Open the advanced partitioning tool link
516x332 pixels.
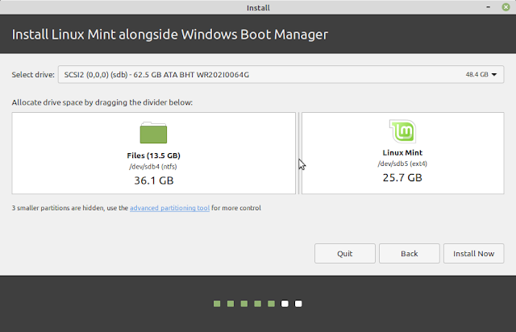pos(169,208)
